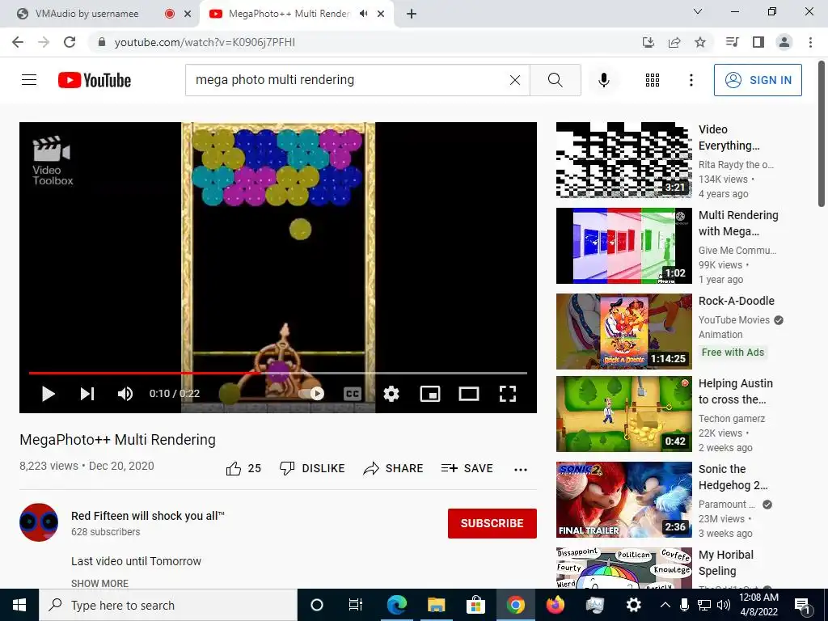Select the MegaPhoto++ Multi Render tab
This screenshot has width=828, height=621.
coord(289,14)
